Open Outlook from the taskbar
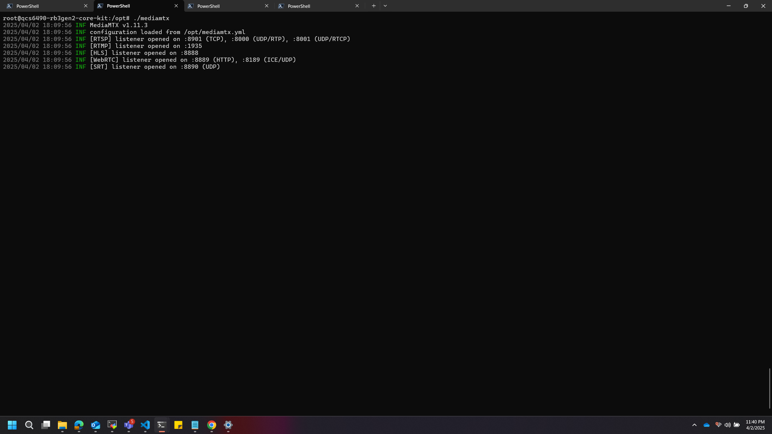The height and width of the screenshot is (434, 772). (95, 425)
